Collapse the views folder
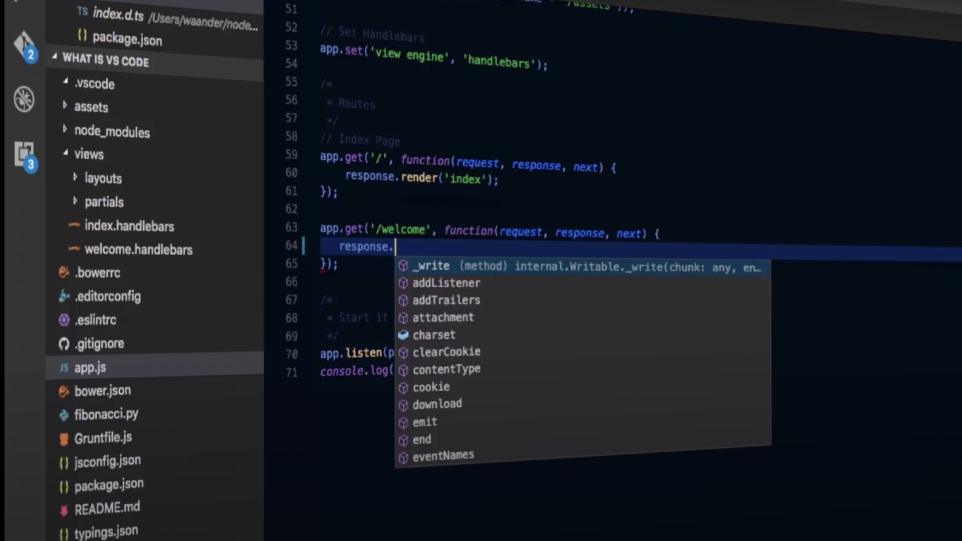The width and height of the screenshot is (962, 541). (x=65, y=152)
